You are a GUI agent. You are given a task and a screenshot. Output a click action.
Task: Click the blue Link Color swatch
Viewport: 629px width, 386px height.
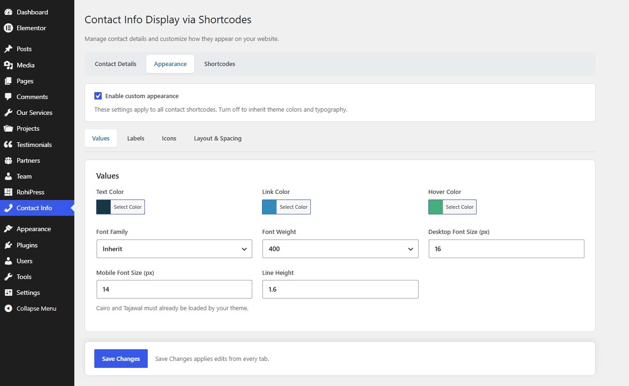[269, 207]
